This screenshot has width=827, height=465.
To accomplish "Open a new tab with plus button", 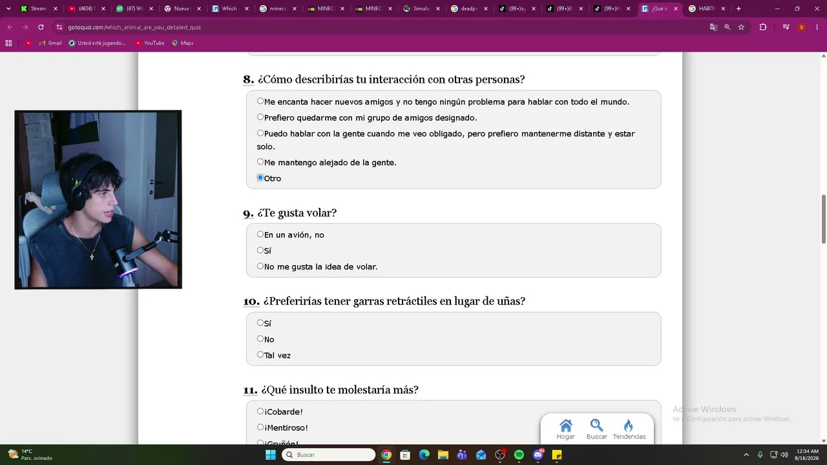I will (738, 8).
